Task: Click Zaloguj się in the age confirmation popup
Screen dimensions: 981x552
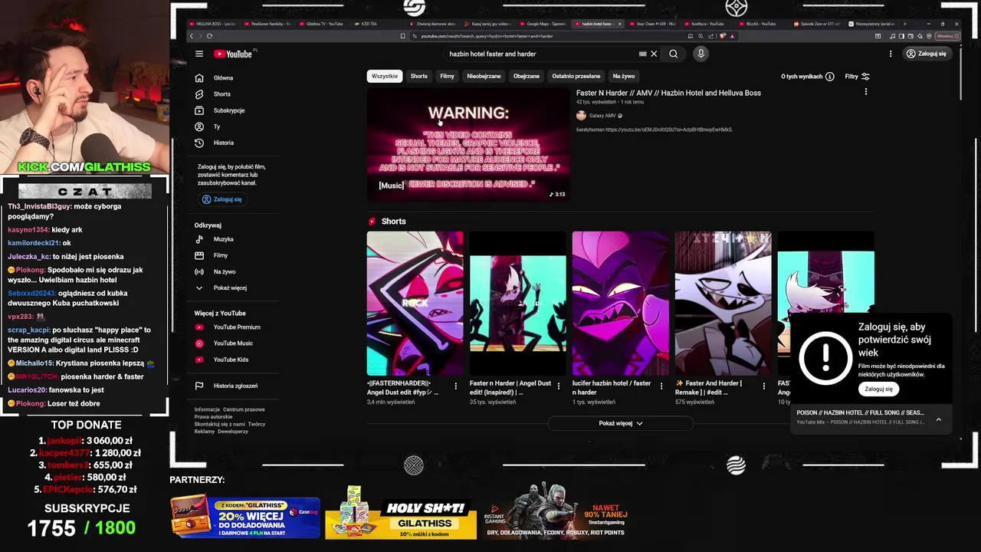Action: point(879,389)
